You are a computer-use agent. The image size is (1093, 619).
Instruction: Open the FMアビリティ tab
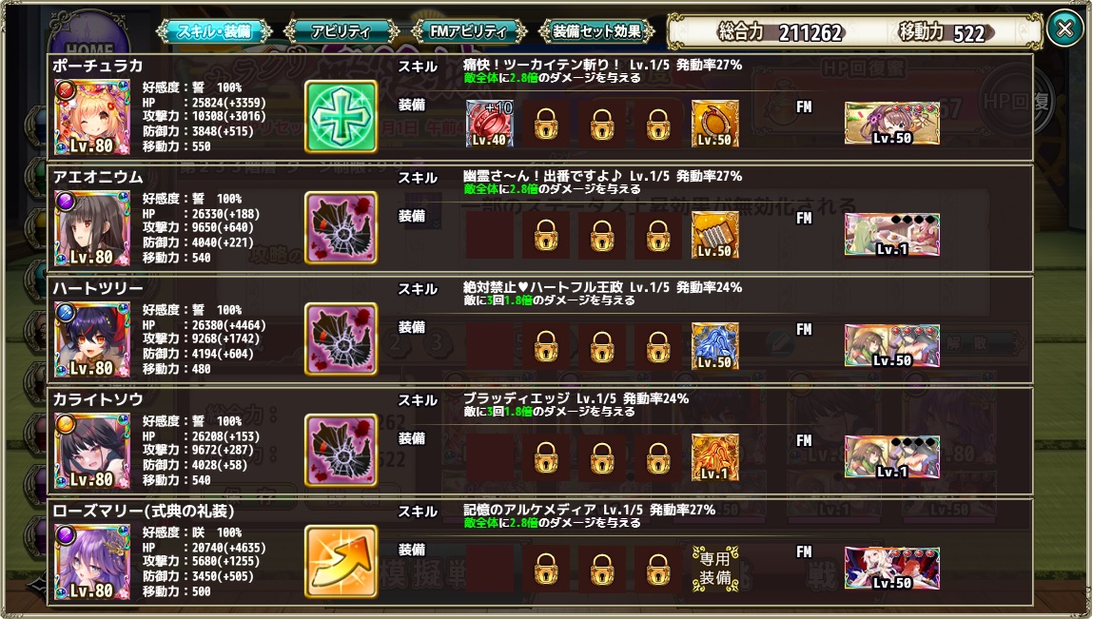468,31
